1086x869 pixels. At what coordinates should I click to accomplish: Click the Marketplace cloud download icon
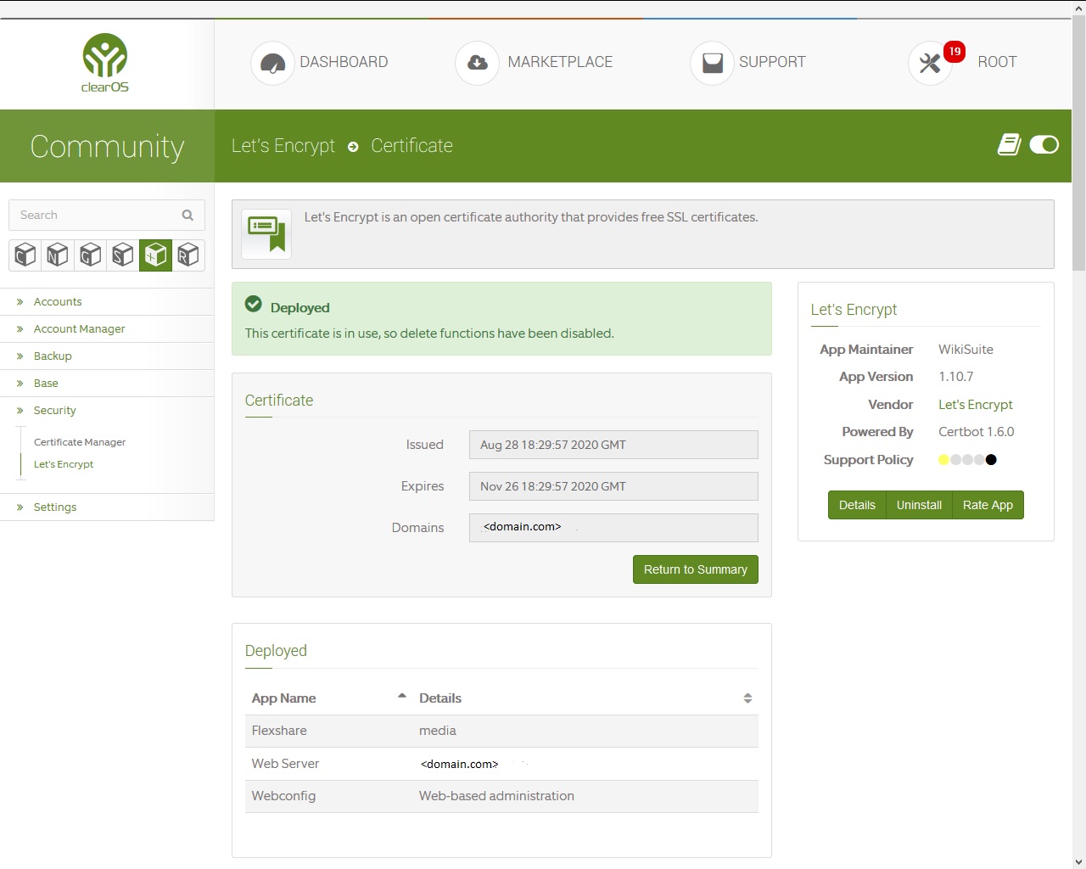(478, 63)
